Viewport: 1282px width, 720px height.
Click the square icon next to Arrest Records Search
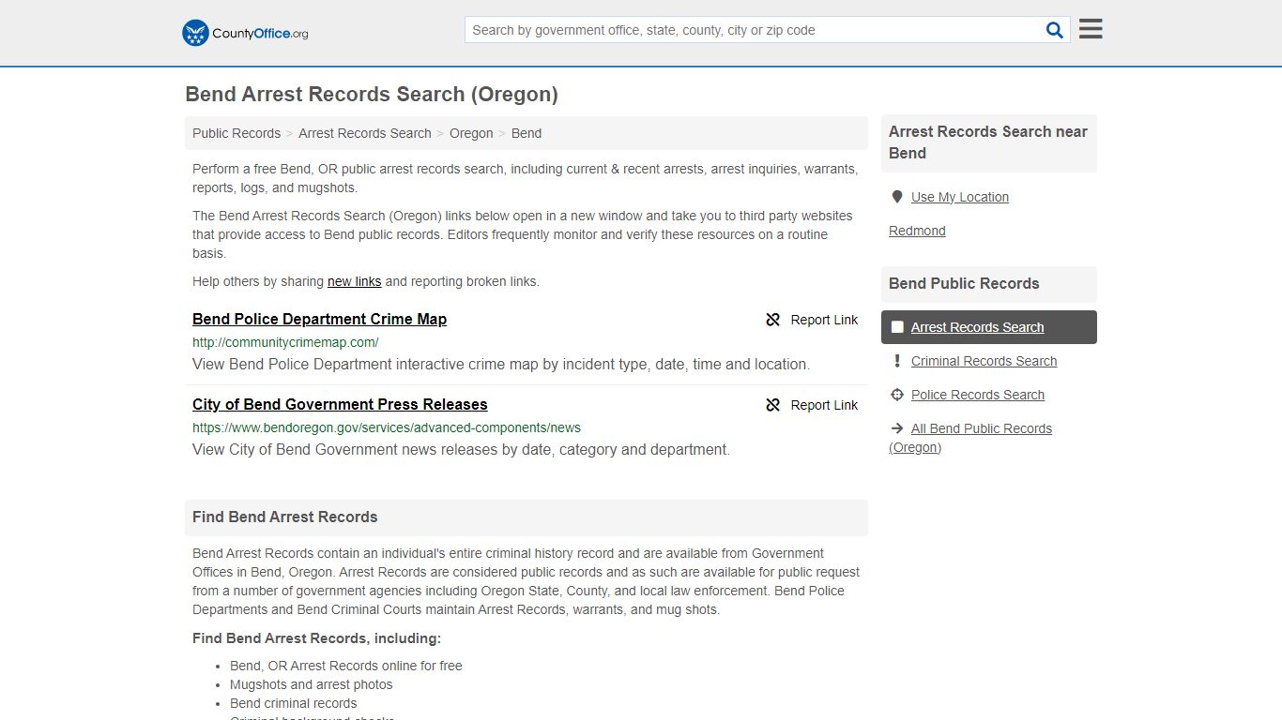click(897, 327)
